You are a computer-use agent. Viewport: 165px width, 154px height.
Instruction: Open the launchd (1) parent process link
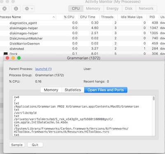[43, 69]
